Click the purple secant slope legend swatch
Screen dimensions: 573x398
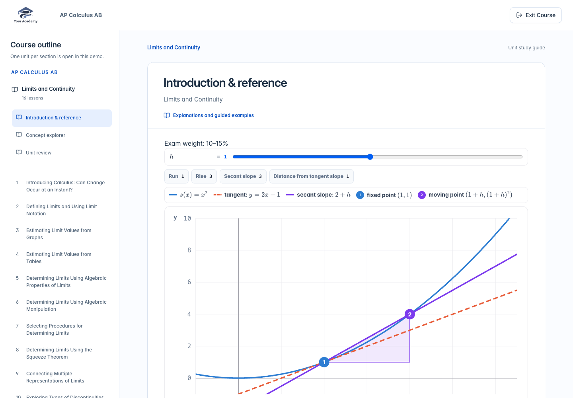tap(290, 195)
